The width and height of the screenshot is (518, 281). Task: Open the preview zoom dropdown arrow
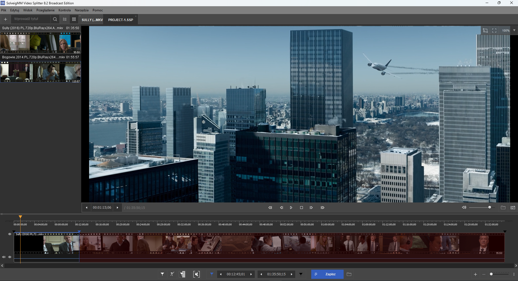[514, 30]
